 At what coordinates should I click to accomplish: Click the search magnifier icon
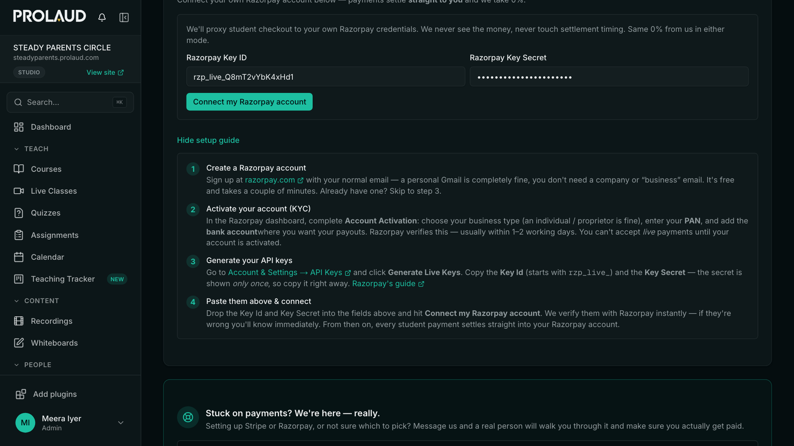18,102
